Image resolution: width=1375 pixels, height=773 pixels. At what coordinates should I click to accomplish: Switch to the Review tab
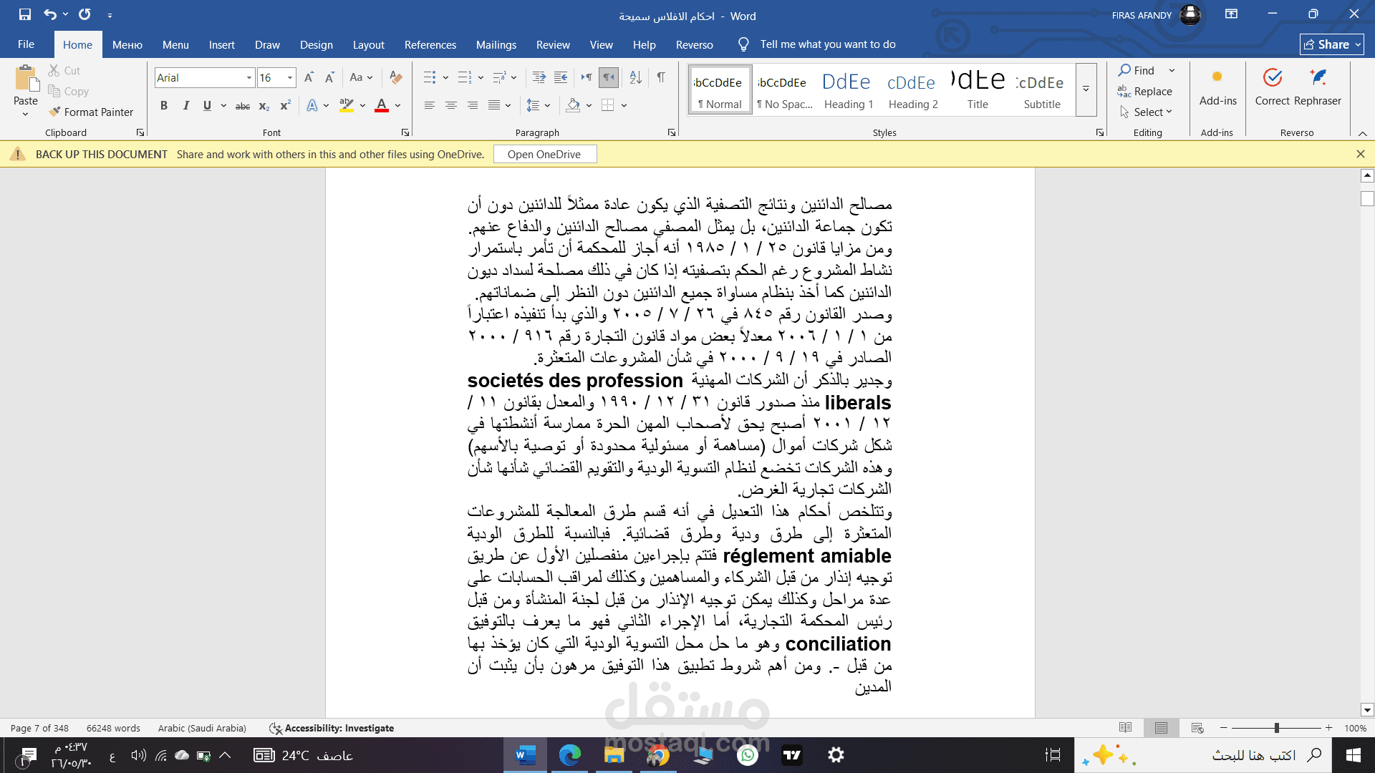(x=553, y=44)
